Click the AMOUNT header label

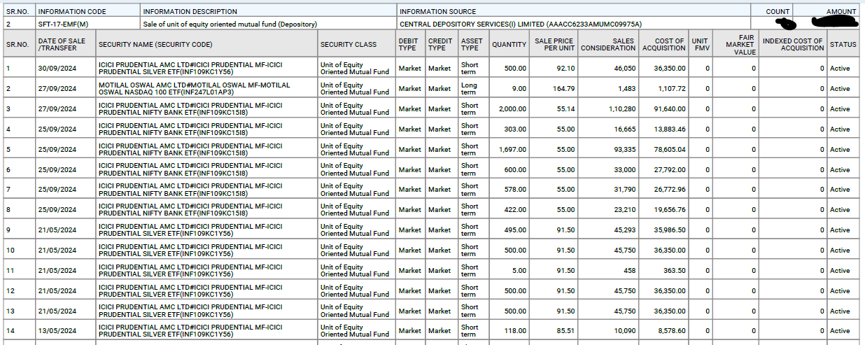click(x=841, y=12)
